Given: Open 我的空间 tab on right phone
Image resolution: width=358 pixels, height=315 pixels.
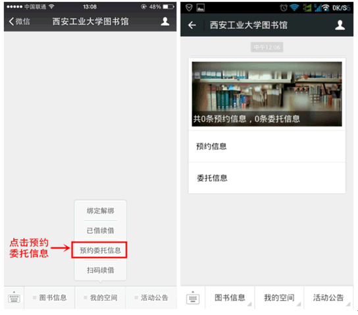Looking at the screenshot, I should (x=279, y=297).
